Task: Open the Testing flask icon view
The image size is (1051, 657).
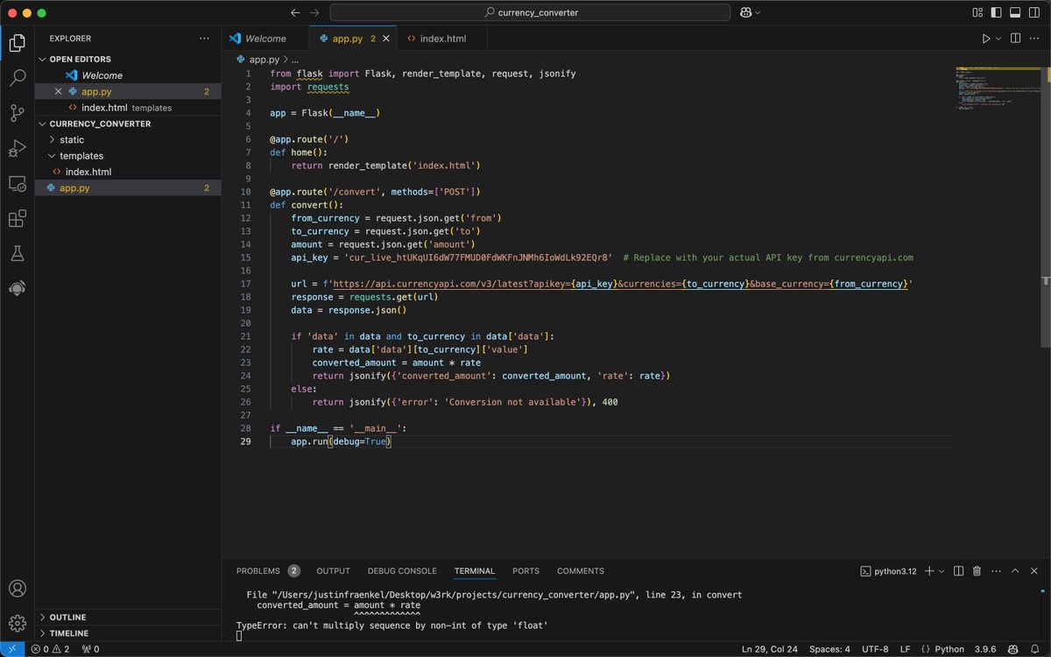Action: (x=17, y=253)
